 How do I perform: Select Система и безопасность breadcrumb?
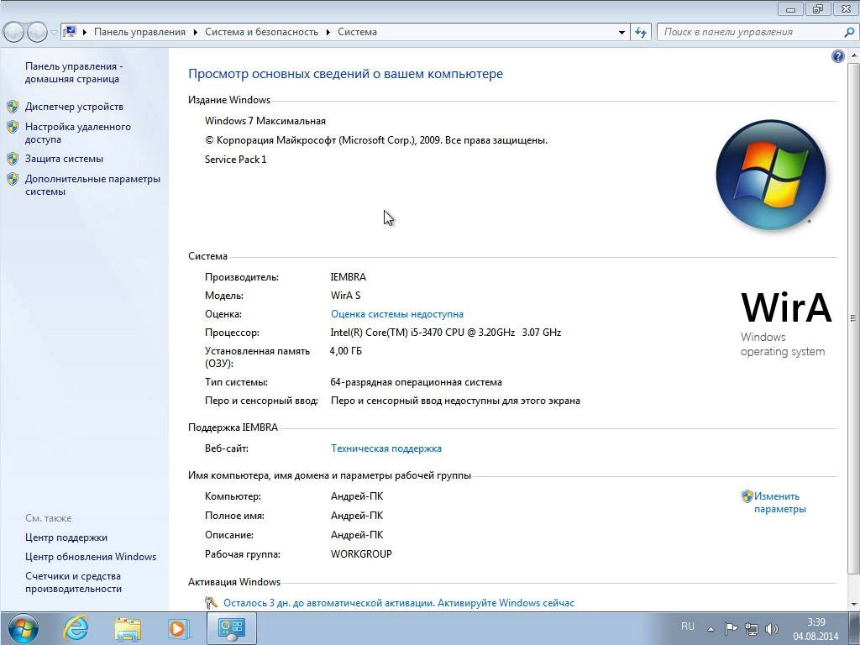tap(262, 32)
